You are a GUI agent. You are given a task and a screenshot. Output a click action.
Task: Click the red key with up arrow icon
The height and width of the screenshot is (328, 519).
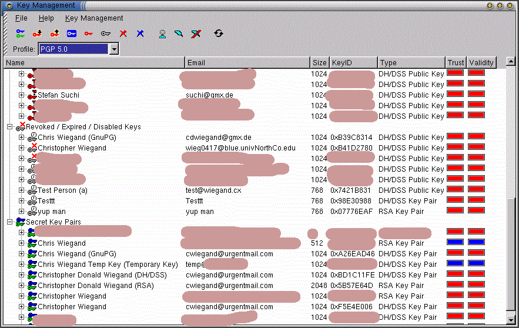click(x=55, y=34)
